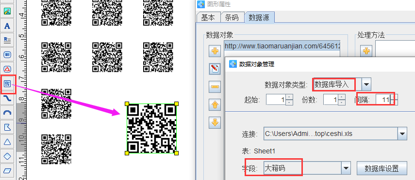Move data object down with arrow button
Viewport: 415px width, 180px height.
[215, 122]
